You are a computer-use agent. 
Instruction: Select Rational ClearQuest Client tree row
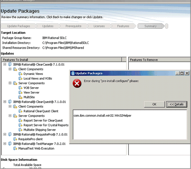point(38,111)
